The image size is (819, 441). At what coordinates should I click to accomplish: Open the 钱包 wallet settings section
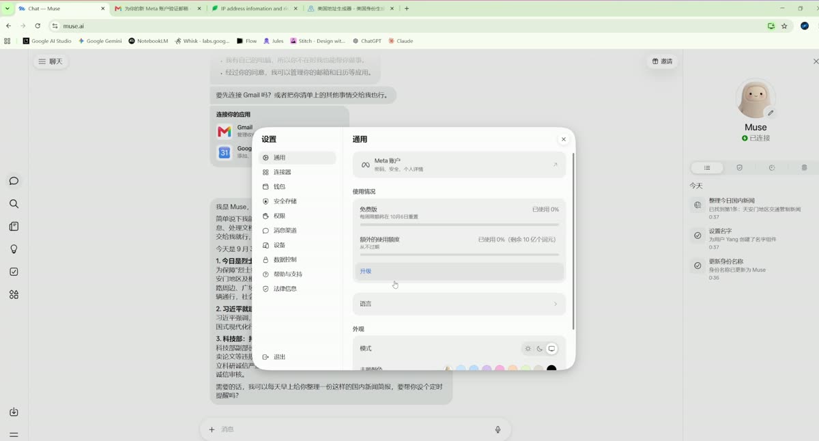297,186
